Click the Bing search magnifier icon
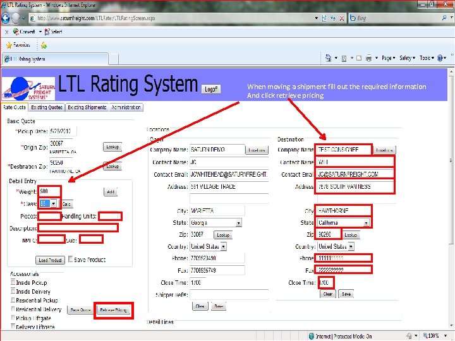The width and height of the screenshot is (455, 341). tap(444, 18)
